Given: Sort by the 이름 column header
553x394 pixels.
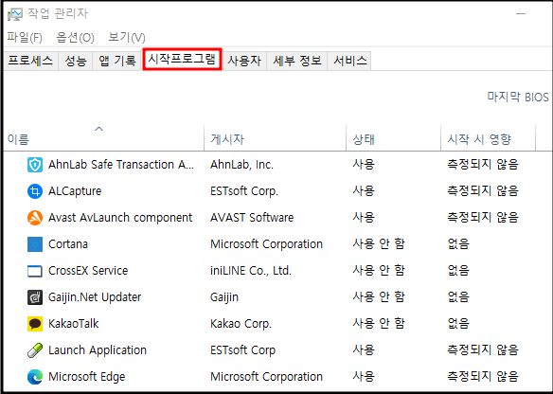Looking at the screenshot, I should (x=104, y=137).
